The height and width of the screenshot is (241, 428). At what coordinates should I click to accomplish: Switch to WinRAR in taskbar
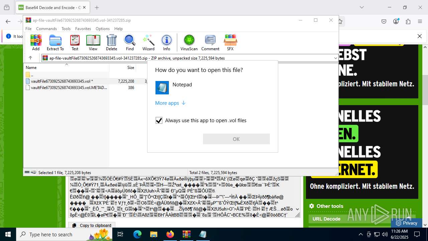[x=186, y=234]
